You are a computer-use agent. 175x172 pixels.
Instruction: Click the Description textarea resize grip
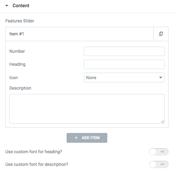pos(162,122)
